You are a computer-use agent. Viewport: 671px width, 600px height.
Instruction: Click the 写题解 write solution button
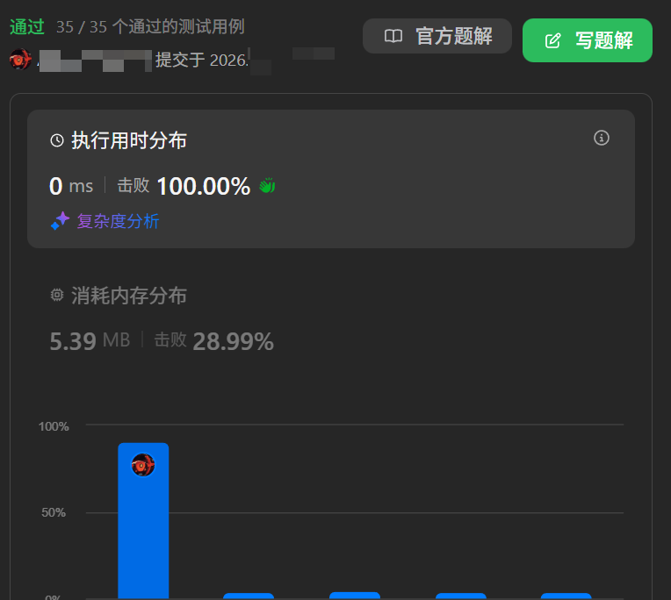point(587,40)
